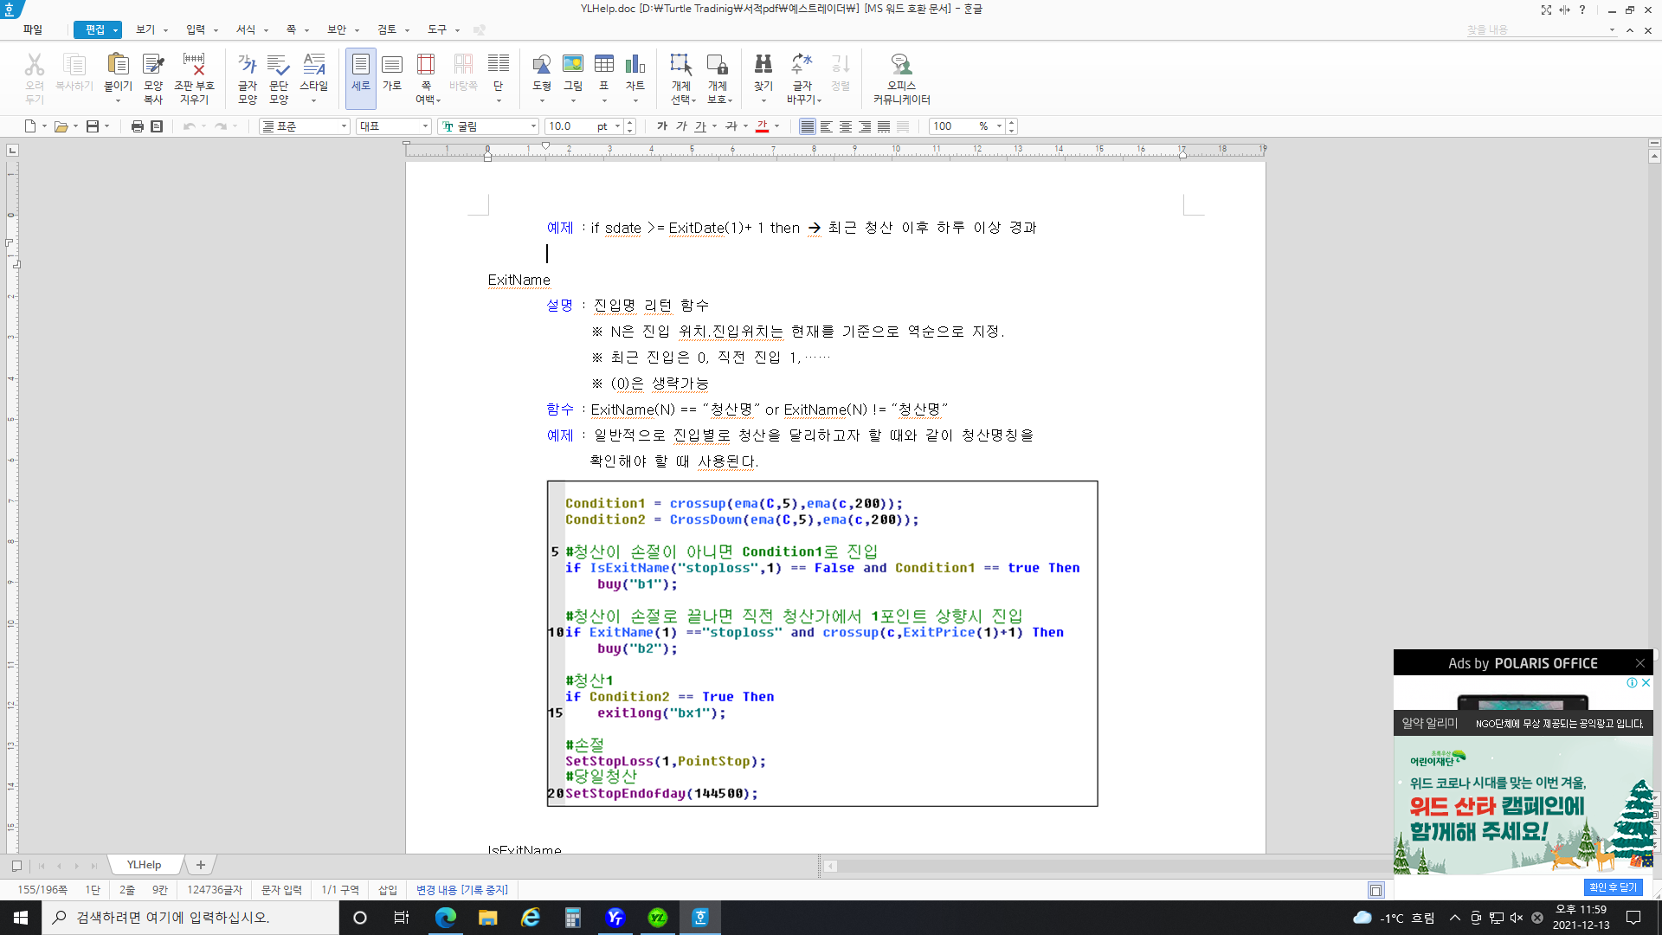This screenshot has height=935, width=1662.
Task: Open the 서식 menu
Action: [x=246, y=29]
